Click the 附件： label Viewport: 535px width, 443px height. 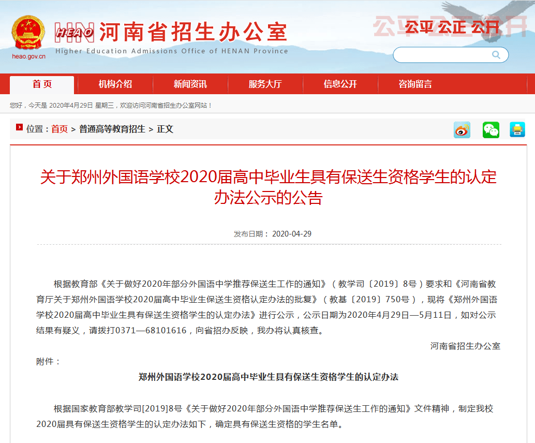pos(48,361)
